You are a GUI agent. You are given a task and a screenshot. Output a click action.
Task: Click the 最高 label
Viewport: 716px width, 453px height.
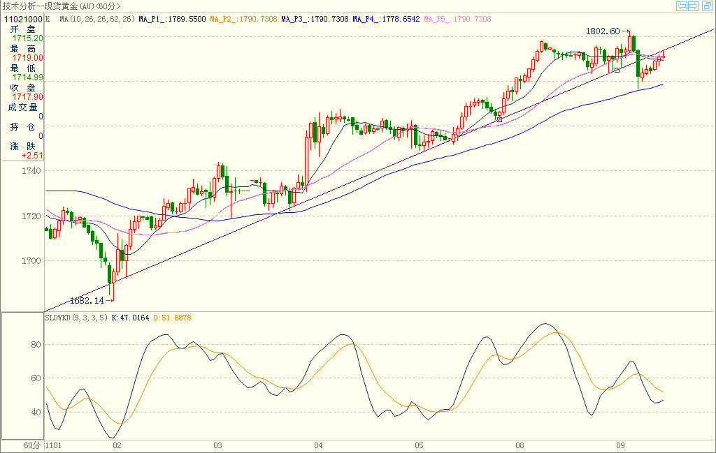[23, 48]
